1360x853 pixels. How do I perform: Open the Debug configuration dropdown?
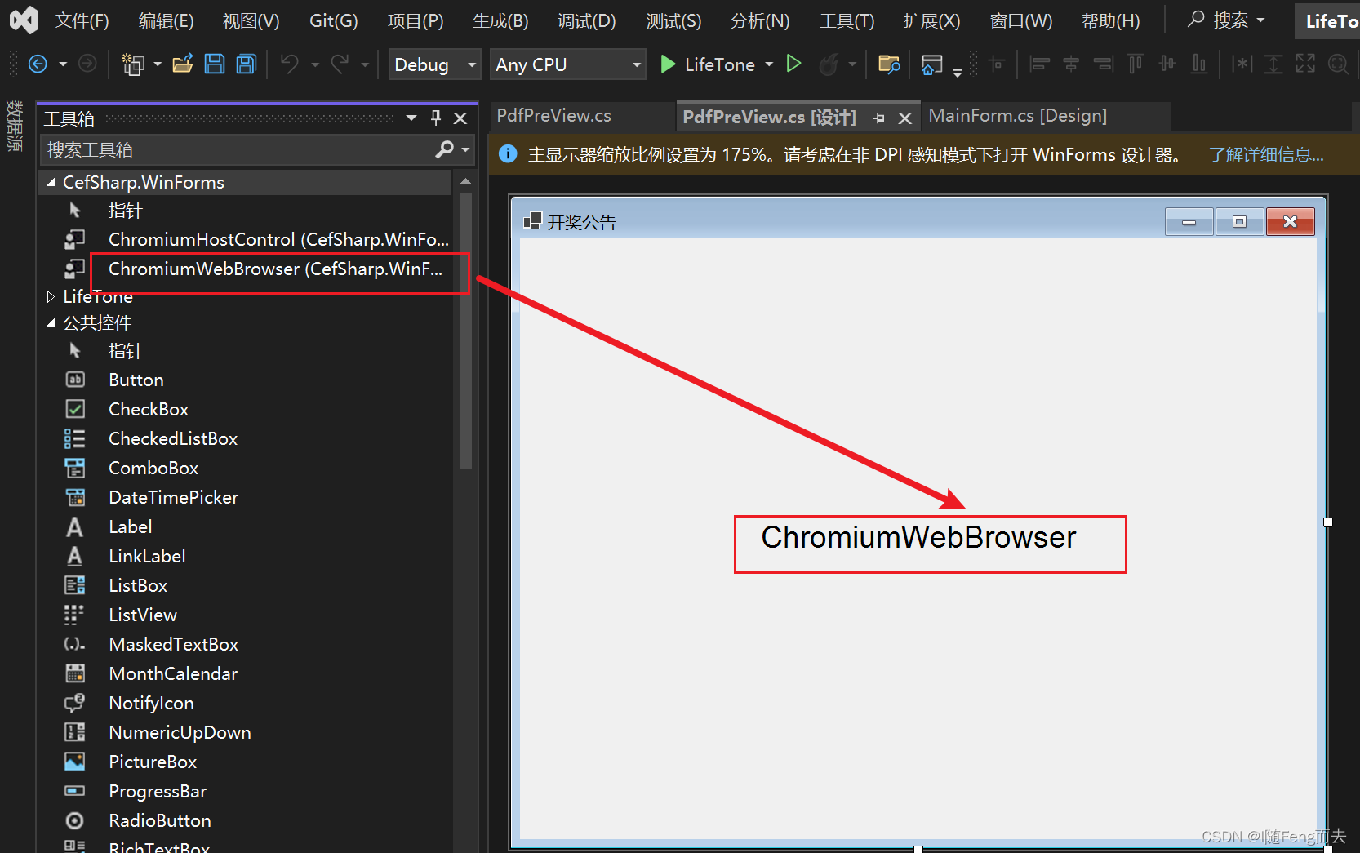(x=434, y=64)
